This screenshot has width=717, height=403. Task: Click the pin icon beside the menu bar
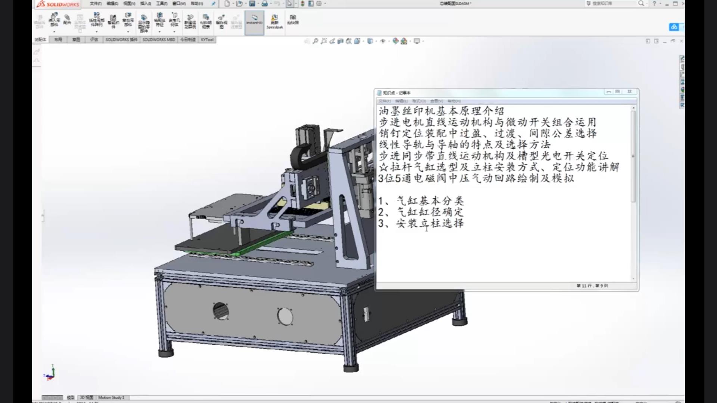[x=213, y=3]
